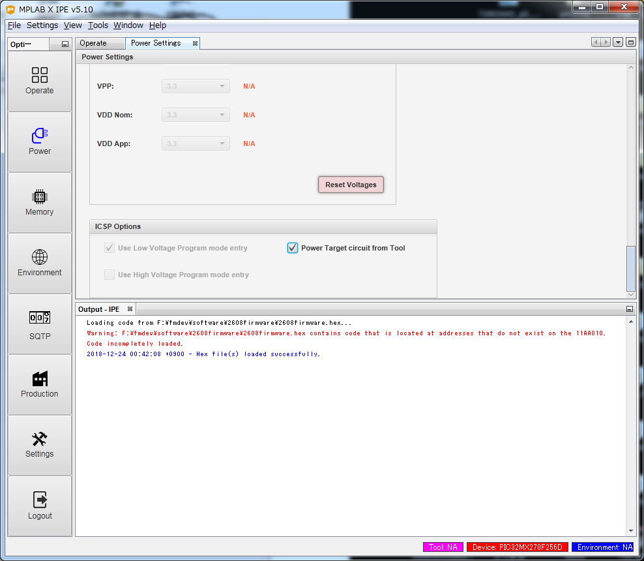This screenshot has height=561, width=644.
Task: Open the Operate panel in the sidebar
Action: (40, 81)
